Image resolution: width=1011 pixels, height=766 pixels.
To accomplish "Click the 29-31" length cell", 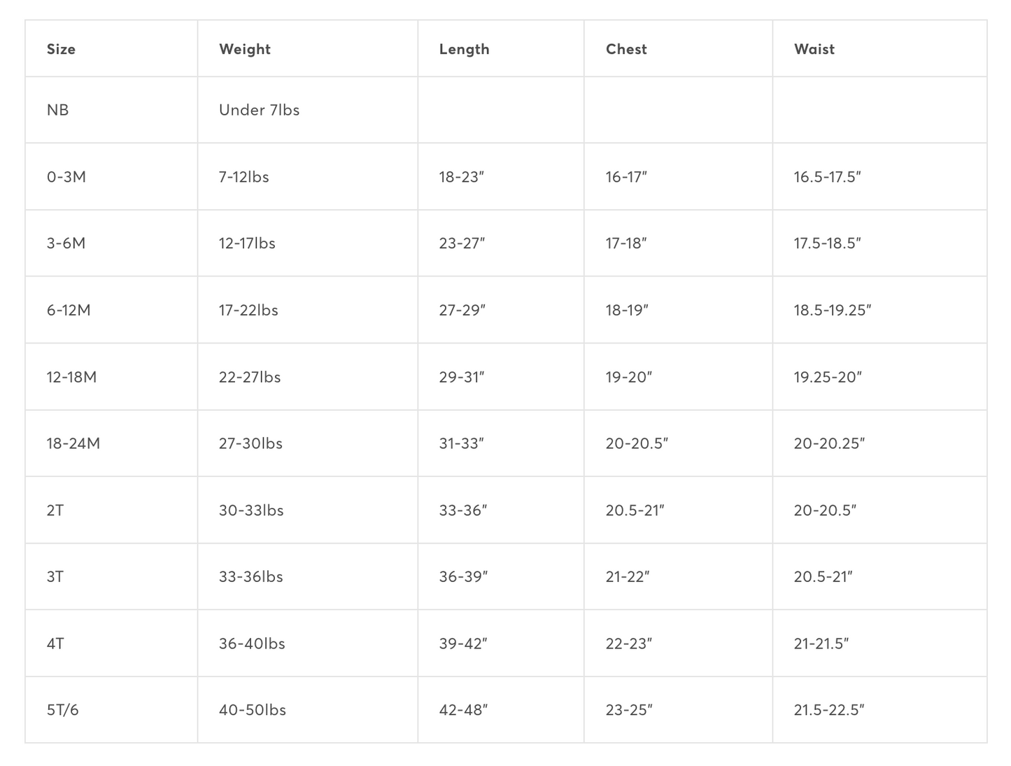I will click(x=462, y=377).
